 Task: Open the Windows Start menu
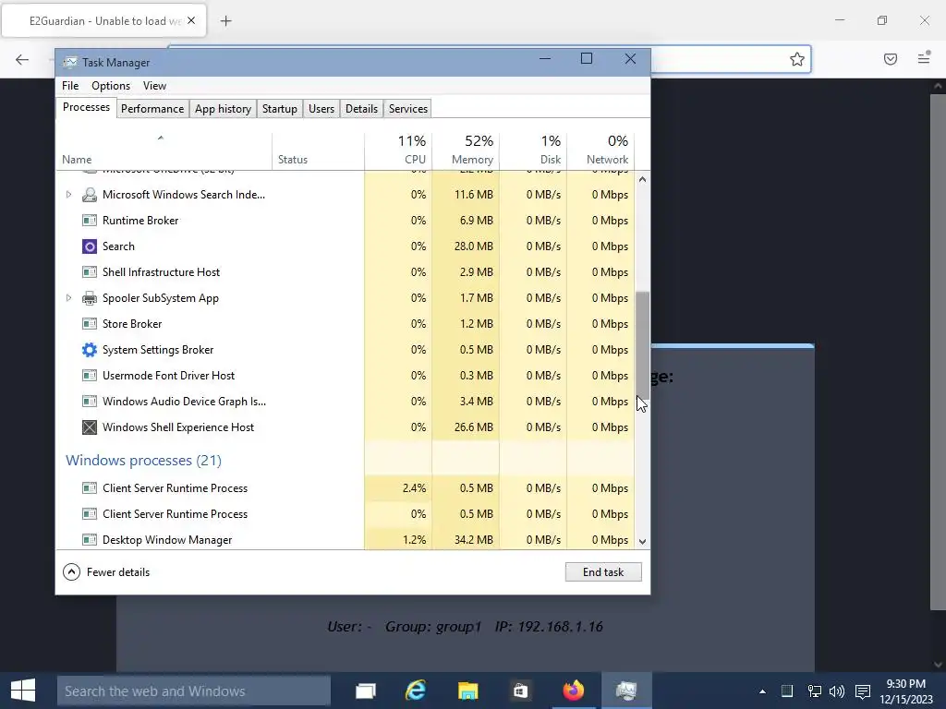click(23, 691)
